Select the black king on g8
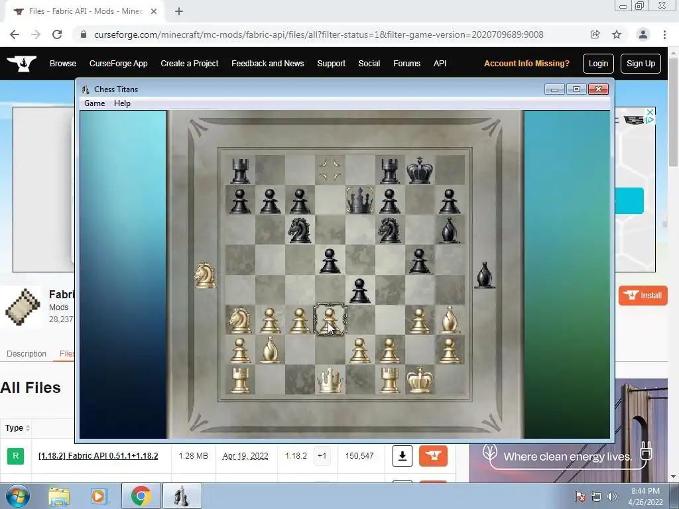This screenshot has height=509, width=679. [x=420, y=170]
